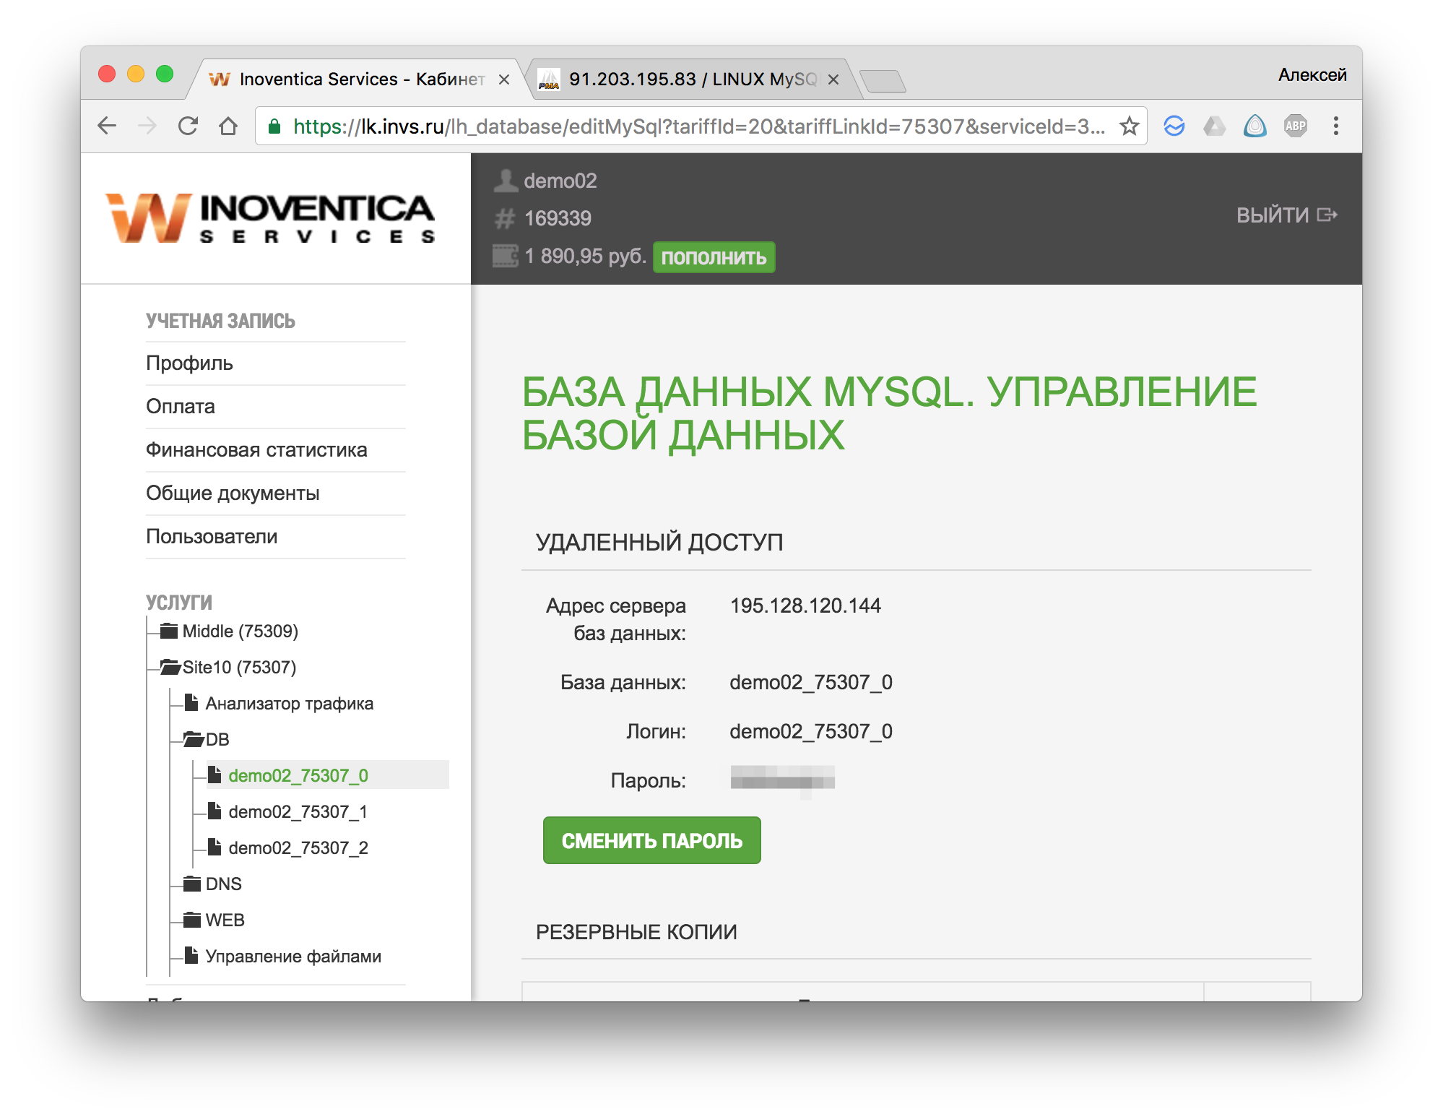Click the ВЫЙТИ logout link
This screenshot has height=1117, width=1443.
click(1286, 215)
